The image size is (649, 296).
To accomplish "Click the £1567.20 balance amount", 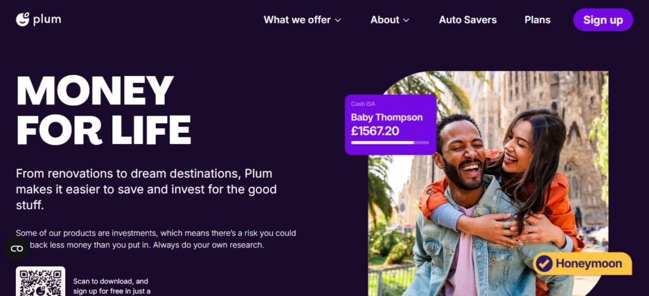I will click(x=375, y=131).
